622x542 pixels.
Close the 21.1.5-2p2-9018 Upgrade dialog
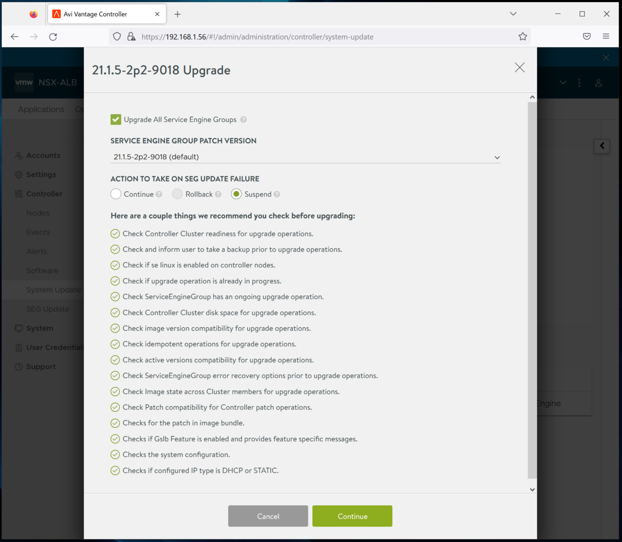[519, 67]
